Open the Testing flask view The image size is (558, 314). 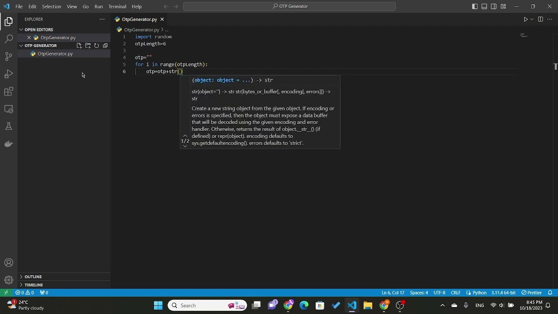point(9,126)
